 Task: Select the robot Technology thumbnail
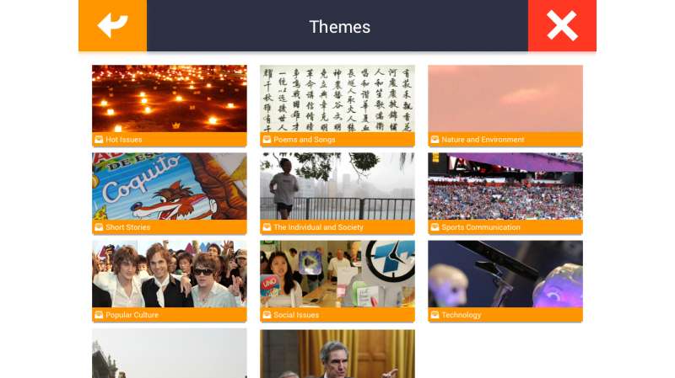[505, 274]
